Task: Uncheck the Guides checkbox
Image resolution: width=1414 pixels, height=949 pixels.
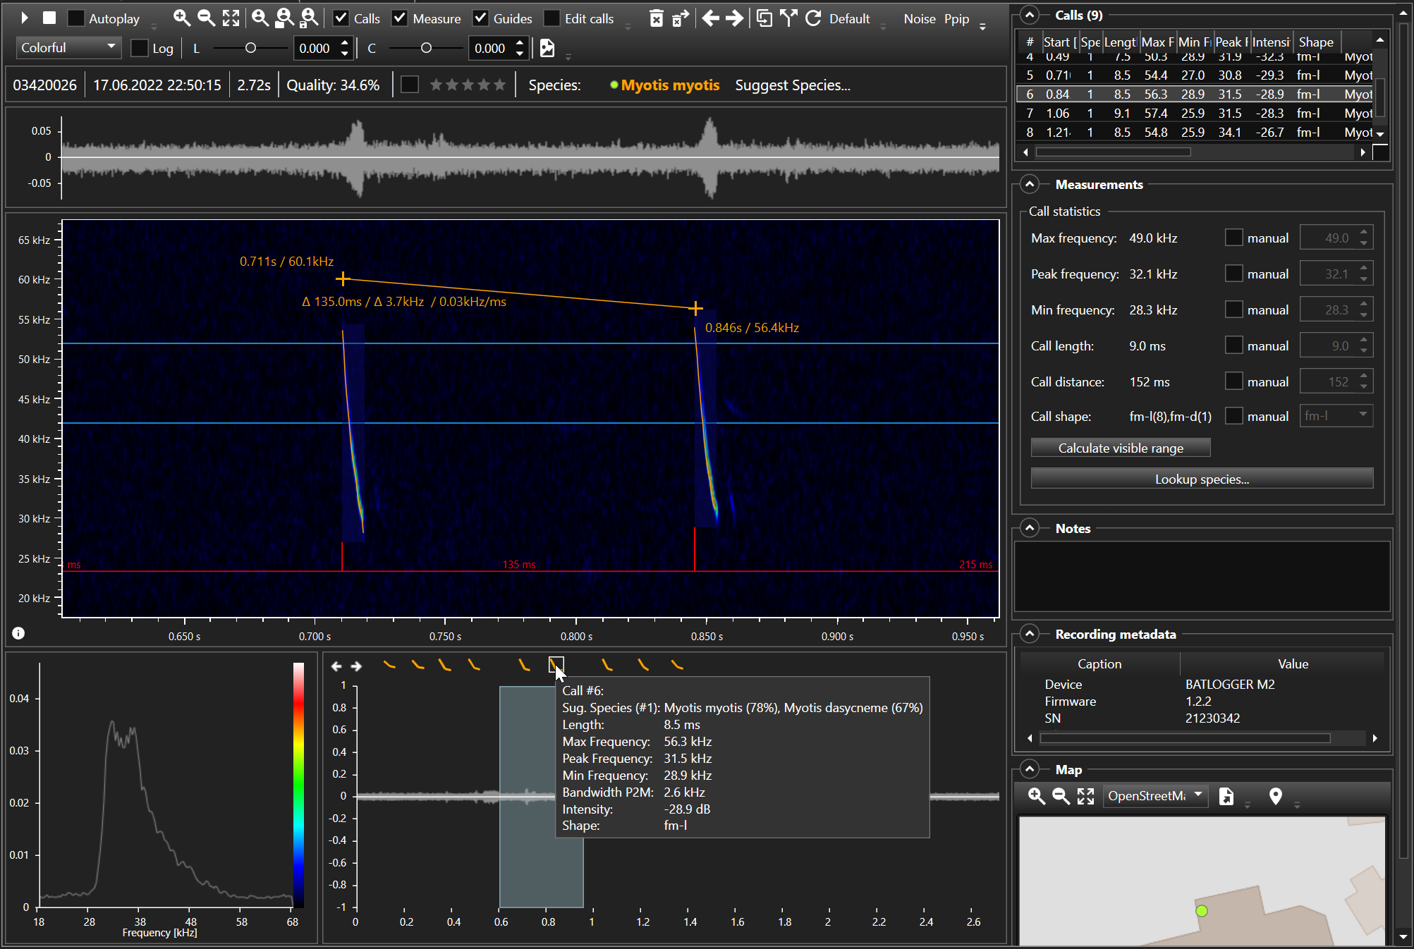Action: pyautogui.click(x=481, y=18)
